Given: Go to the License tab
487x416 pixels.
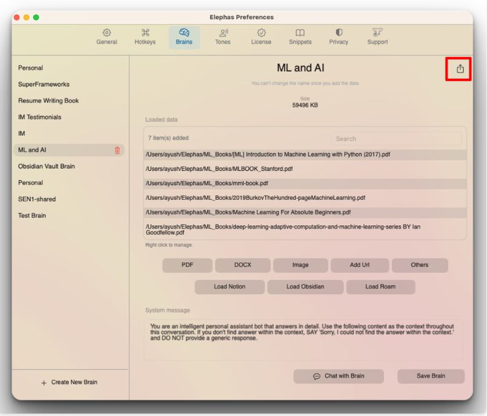Looking at the screenshot, I should coord(261,37).
